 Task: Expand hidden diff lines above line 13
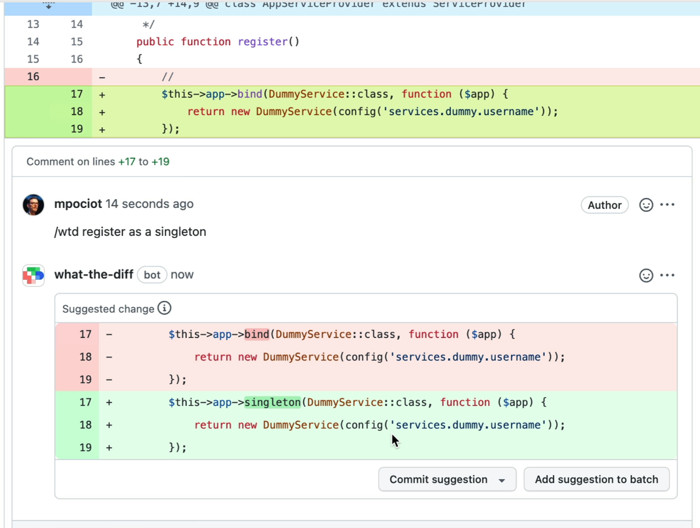48,6
